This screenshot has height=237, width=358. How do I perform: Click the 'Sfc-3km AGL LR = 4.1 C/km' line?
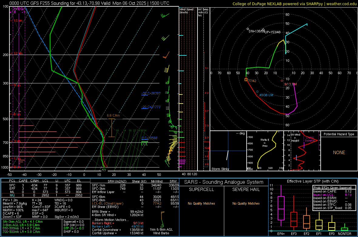tap(23, 222)
